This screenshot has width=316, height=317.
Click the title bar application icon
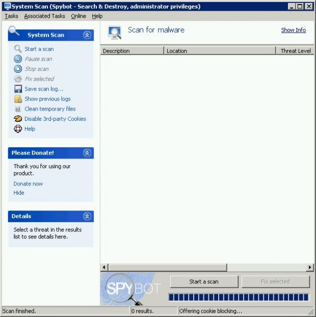click(8, 6)
